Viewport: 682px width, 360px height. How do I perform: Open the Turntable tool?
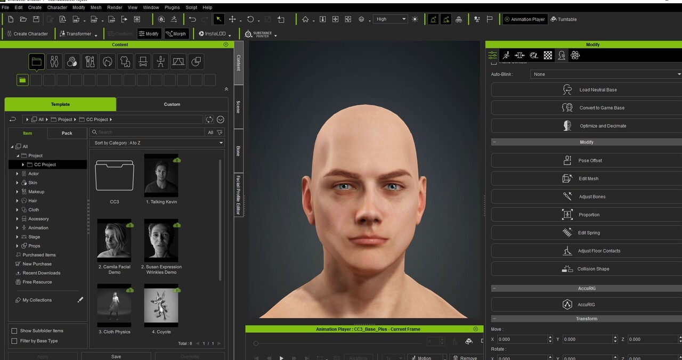coord(564,19)
